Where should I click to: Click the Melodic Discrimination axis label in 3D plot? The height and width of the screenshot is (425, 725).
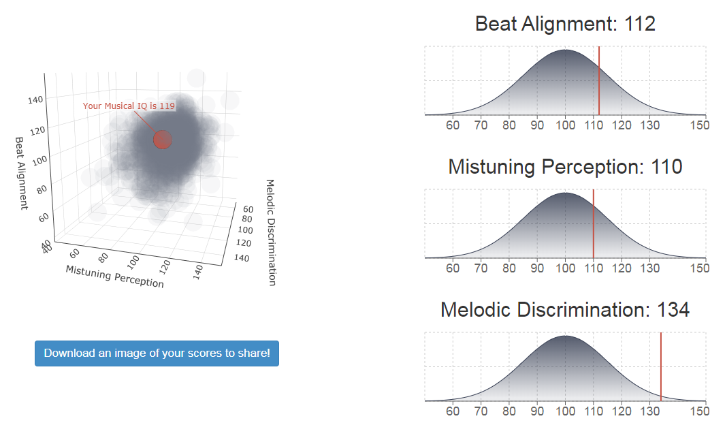(x=271, y=232)
